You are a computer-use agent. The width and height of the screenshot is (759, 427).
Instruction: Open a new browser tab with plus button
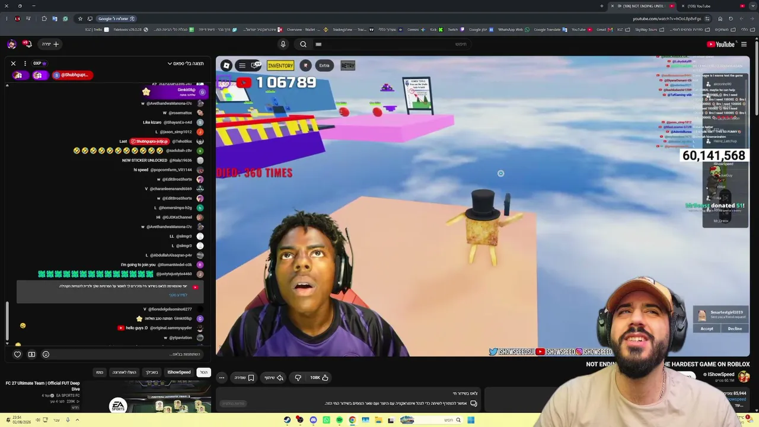[602, 6]
